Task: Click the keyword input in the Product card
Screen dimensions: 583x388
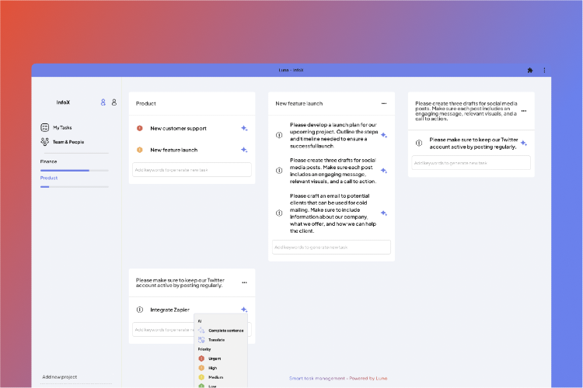Action: tap(192, 170)
